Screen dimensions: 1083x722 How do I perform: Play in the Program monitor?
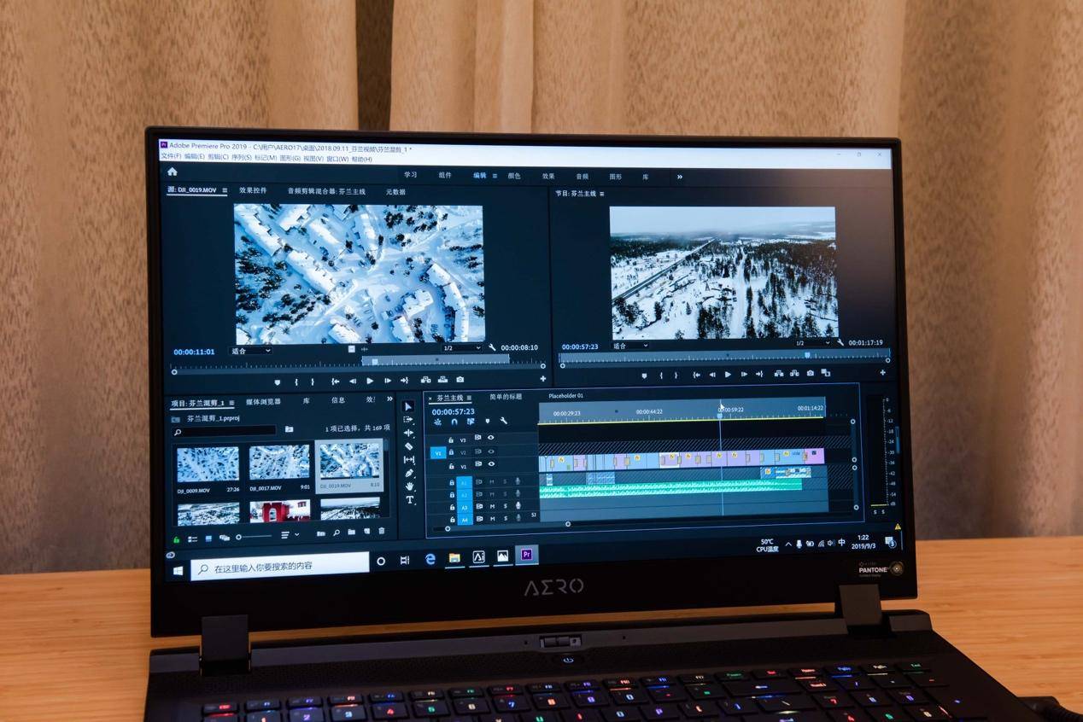coord(728,375)
